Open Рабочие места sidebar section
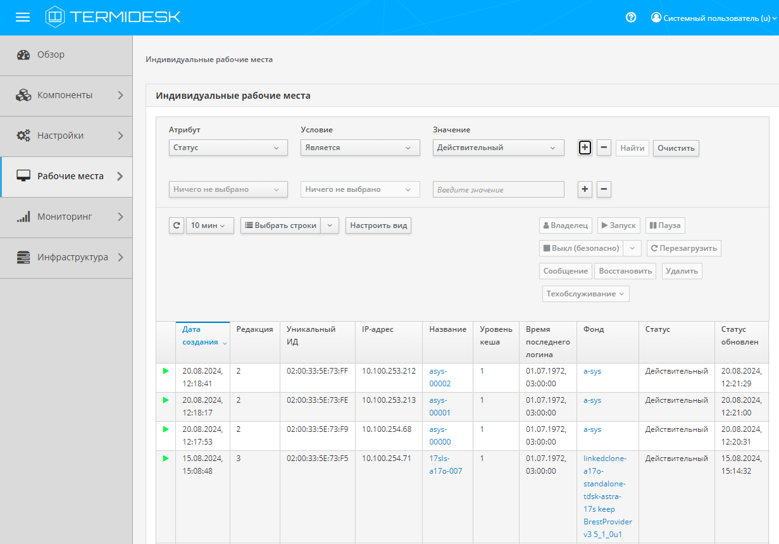The image size is (779, 544). 66,176
